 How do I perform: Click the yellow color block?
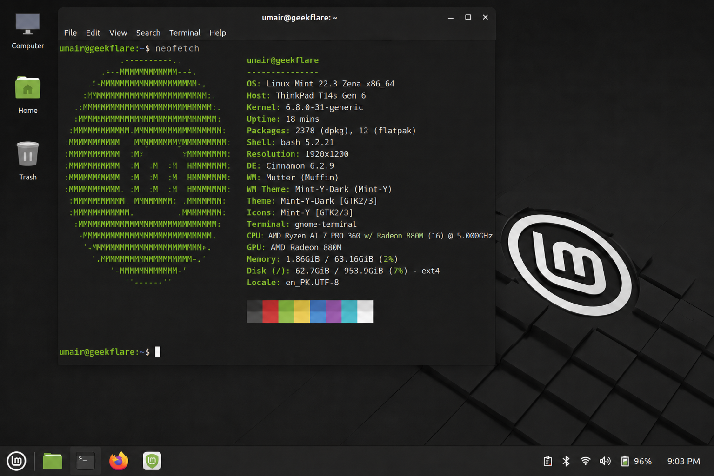click(302, 311)
